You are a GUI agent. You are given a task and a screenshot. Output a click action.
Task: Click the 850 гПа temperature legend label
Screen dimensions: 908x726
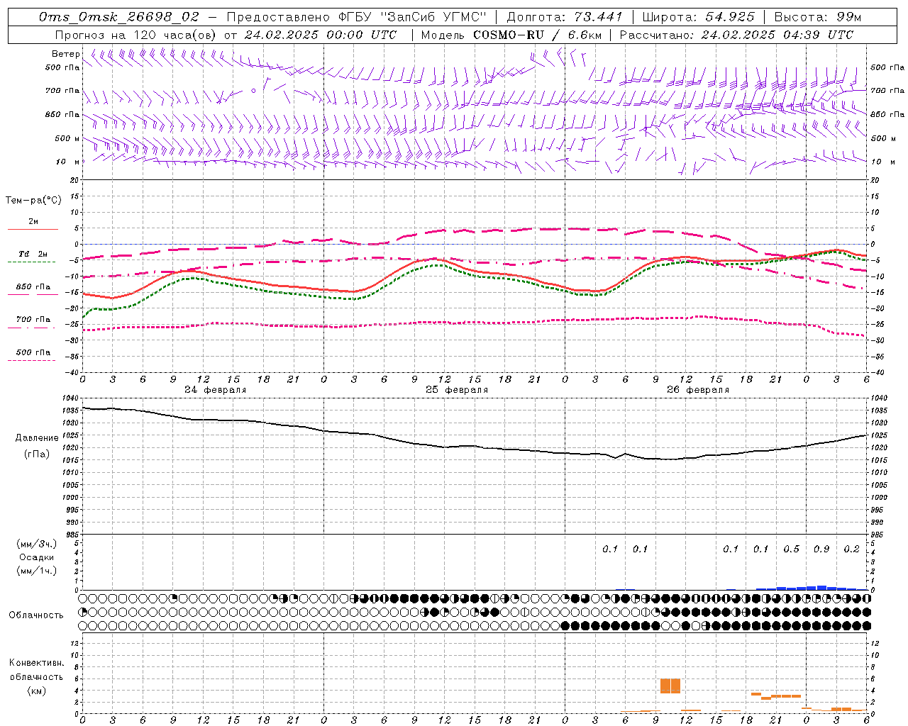pyautogui.click(x=33, y=287)
